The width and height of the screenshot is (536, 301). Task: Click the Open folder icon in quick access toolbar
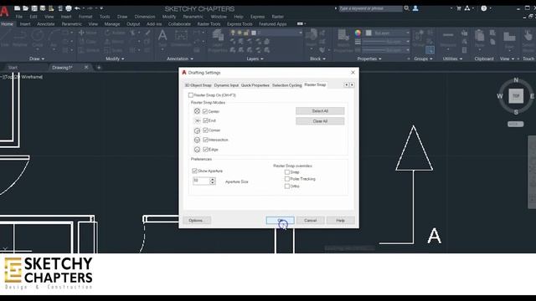[x=26, y=8]
